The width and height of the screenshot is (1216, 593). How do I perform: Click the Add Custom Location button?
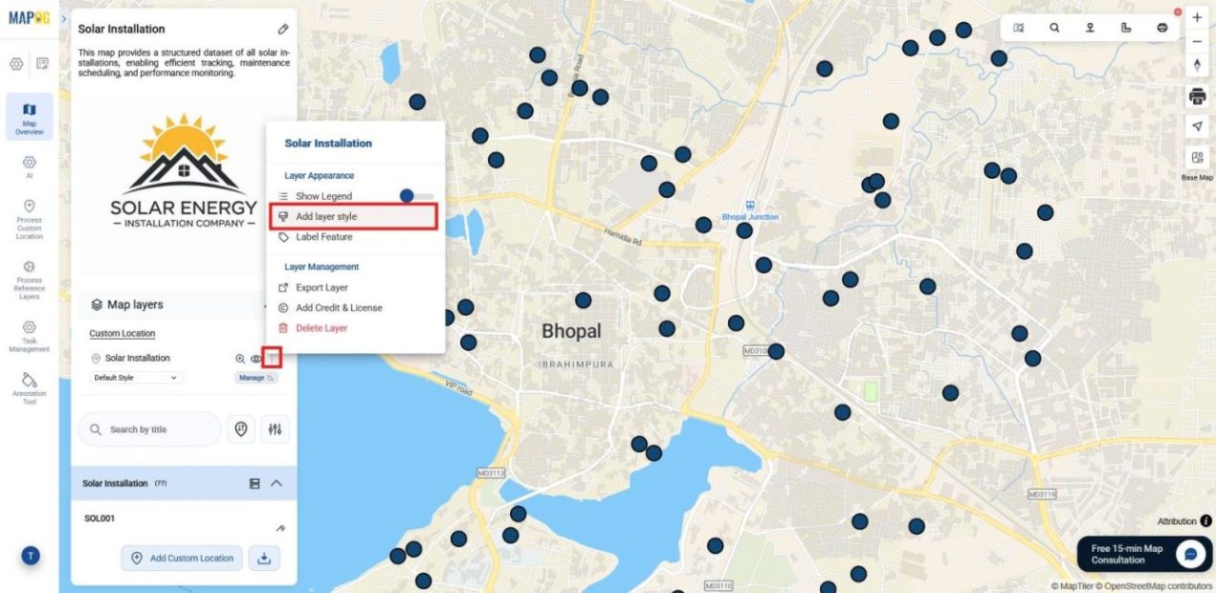click(182, 558)
